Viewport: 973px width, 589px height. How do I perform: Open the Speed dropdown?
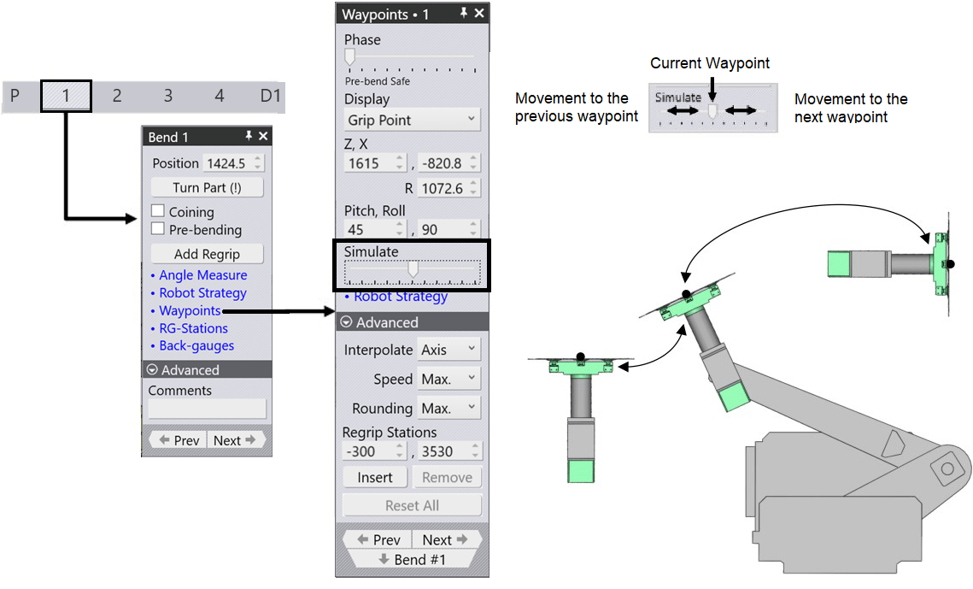[448, 379]
